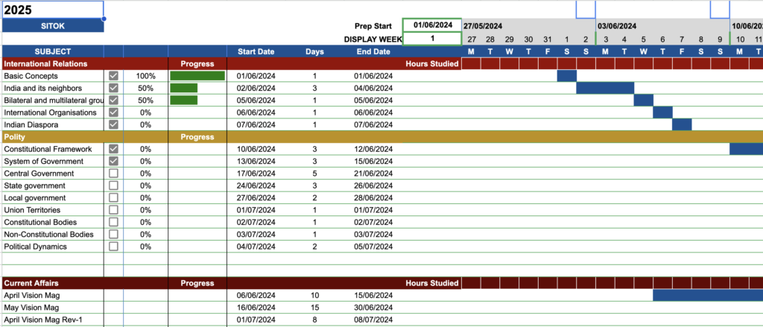Select the Polity Progress header cell
This screenshot has height=327, width=763.
[197, 137]
